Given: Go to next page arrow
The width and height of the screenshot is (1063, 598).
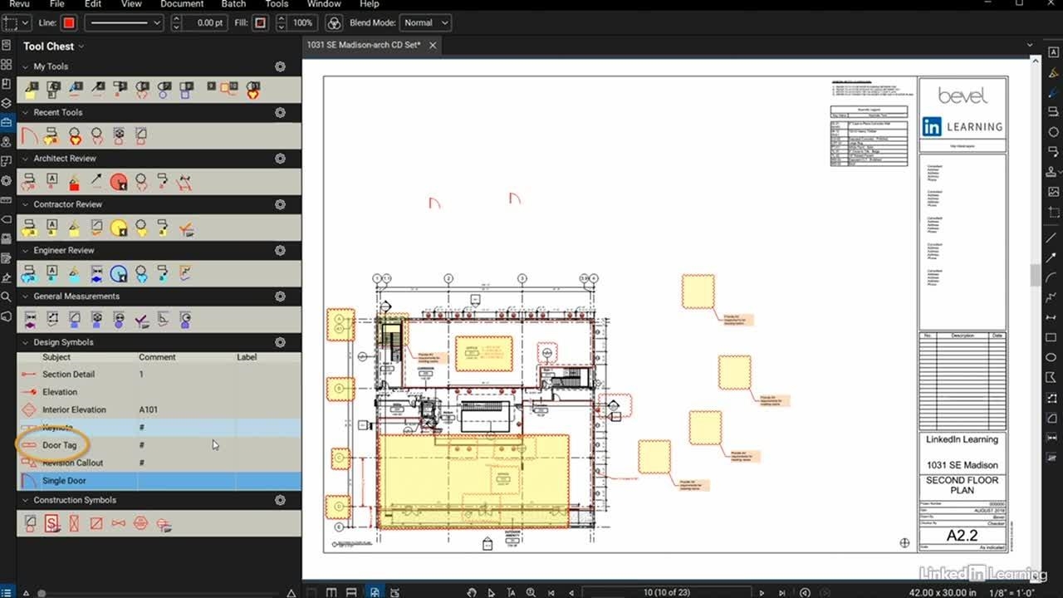Looking at the screenshot, I should point(762,592).
